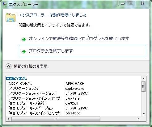Click the vertical scrollbar thumb

tap(144, 86)
